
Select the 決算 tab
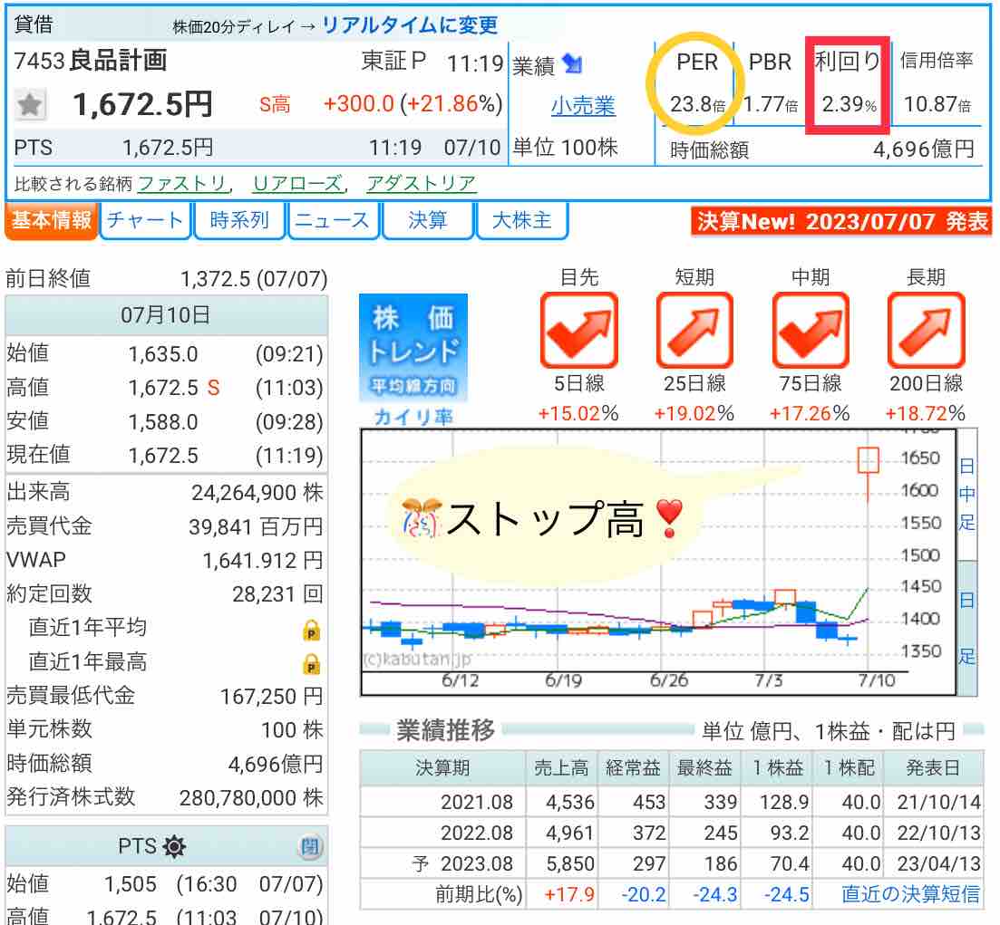[x=427, y=220]
